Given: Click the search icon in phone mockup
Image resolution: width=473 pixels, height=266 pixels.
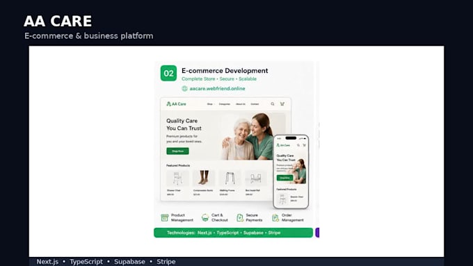Looking at the screenshot, I should tap(298, 145).
